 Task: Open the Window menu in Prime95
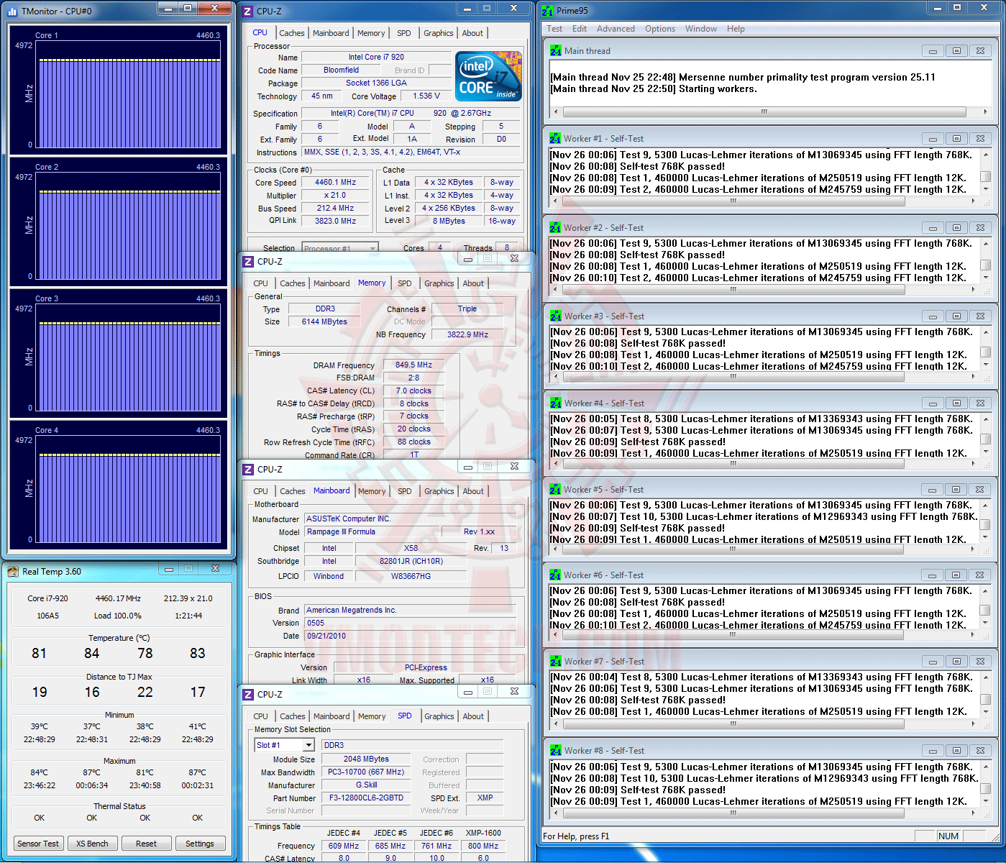tap(701, 29)
